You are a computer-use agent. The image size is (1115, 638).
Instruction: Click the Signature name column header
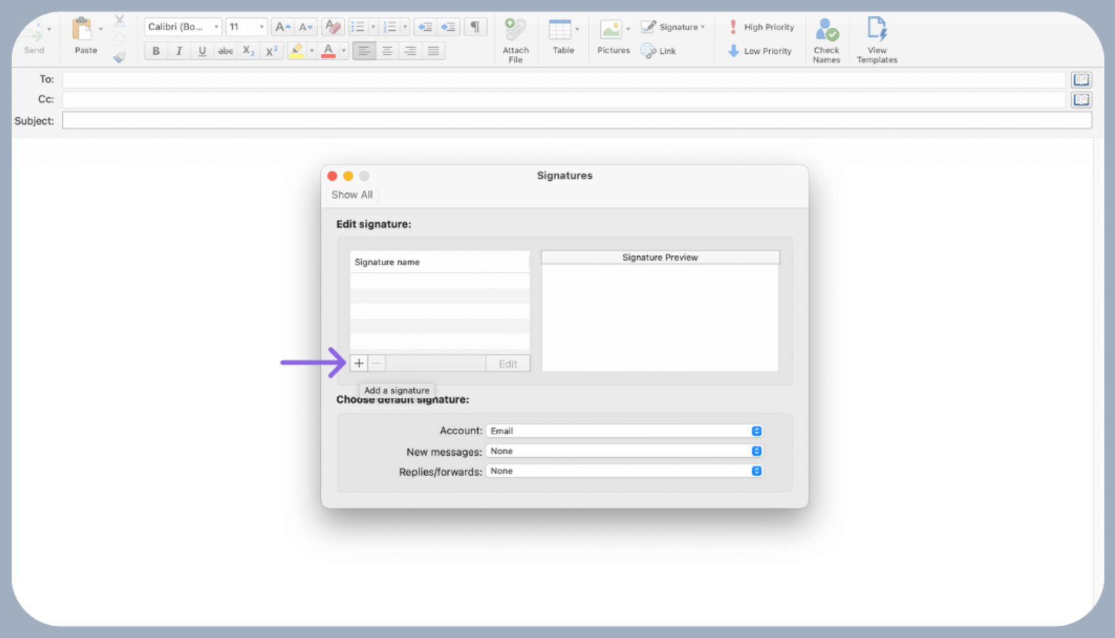point(439,262)
